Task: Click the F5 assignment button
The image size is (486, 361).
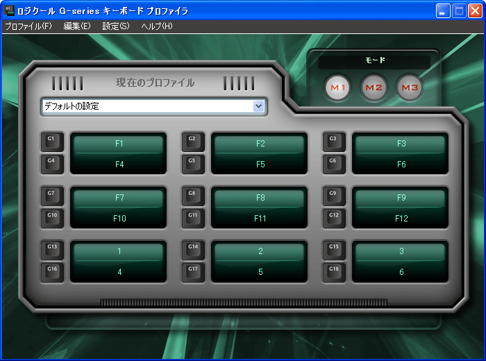Action: point(260,164)
